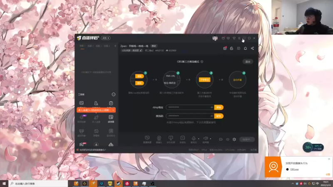The width and height of the screenshot is (333, 187).
Task: Open the hamburger main menu
Action: click(239, 38)
